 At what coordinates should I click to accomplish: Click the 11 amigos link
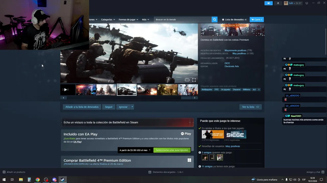pos(207,166)
